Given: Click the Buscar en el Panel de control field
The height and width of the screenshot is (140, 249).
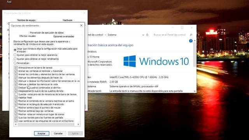Looking at the screenshot, I should click(x=170, y=35).
